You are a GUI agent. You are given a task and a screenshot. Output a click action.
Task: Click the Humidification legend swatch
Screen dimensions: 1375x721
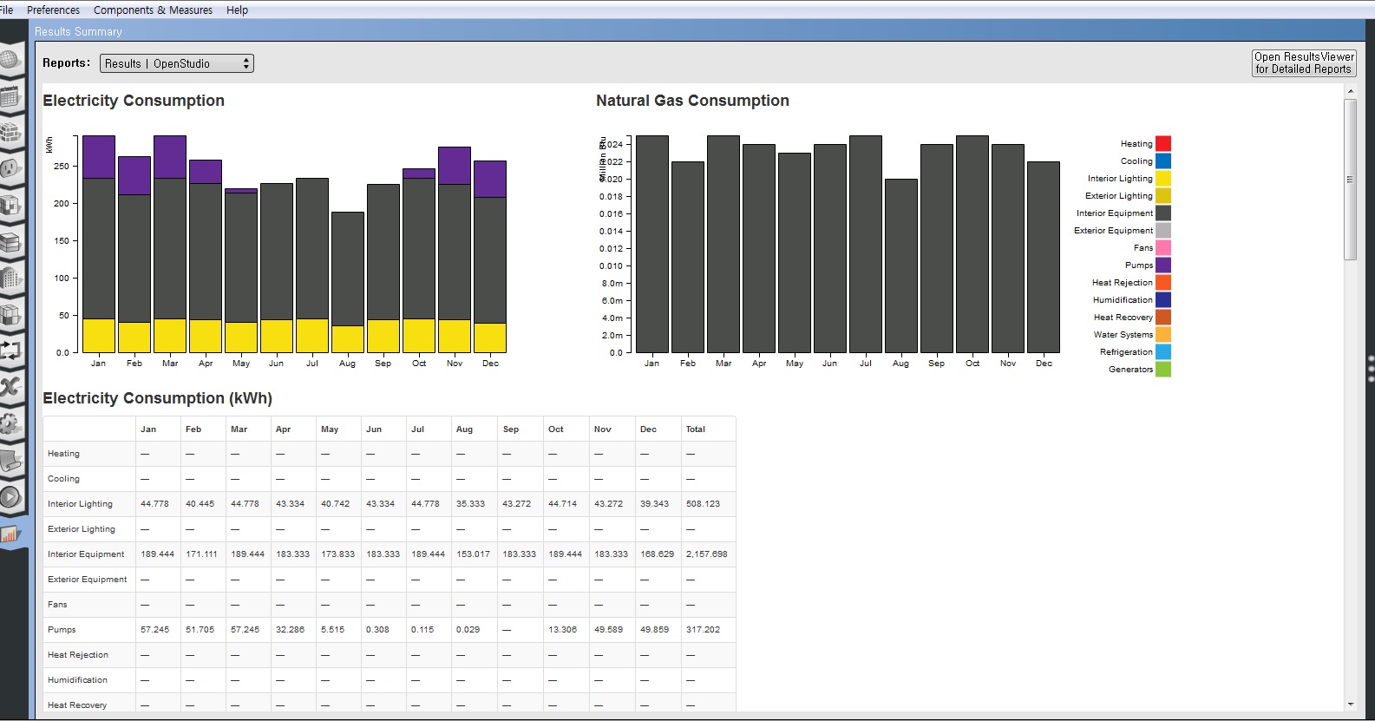click(x=1163, y=300)
